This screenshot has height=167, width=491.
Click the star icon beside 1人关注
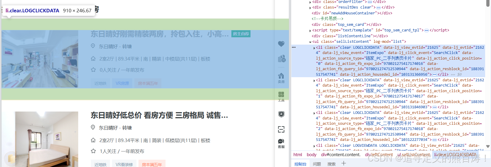[93, 151]
